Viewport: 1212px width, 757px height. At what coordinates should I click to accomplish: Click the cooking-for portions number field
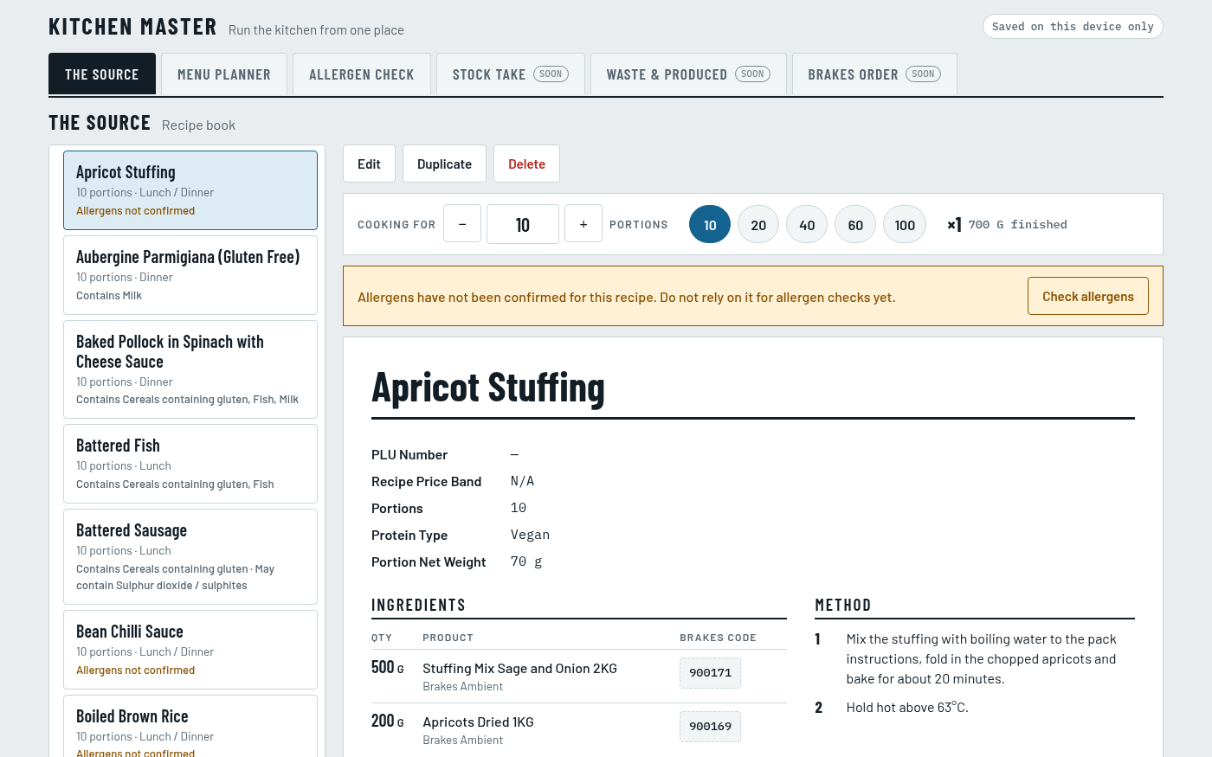click(523, 224)
